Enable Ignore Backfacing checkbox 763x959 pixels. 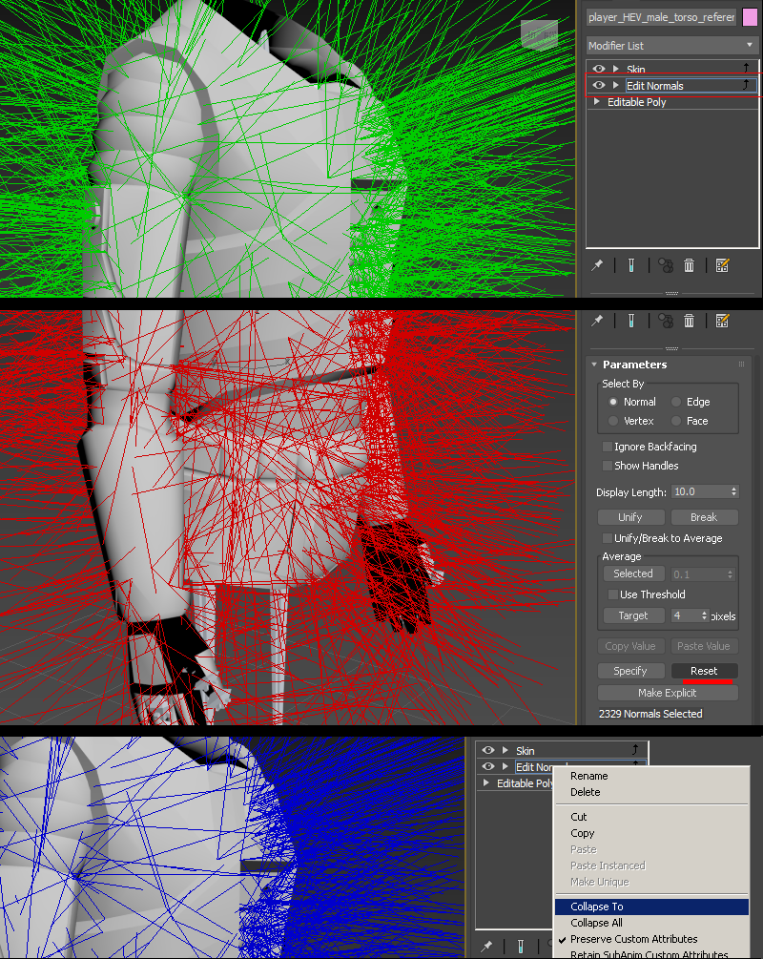[x=608, y=447]
